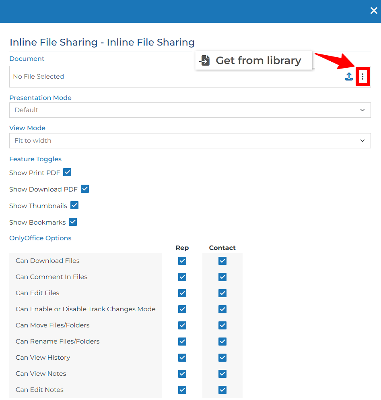Toggle Contact checkbox for Can Edit Files
This screenshot has height=400, width=381.
pyautogui.click(x=222, y=293)
